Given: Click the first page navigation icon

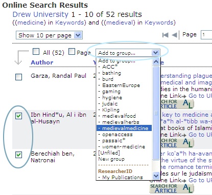Looking at the screenshot, I should tap(165, 35).
